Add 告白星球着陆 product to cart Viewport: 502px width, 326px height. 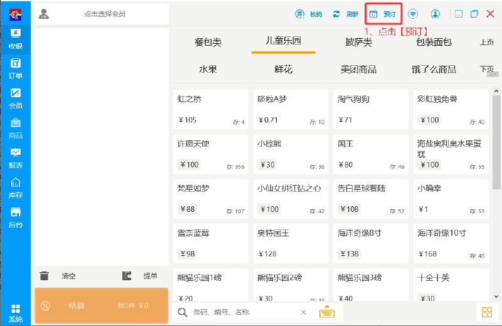[371, 199]
